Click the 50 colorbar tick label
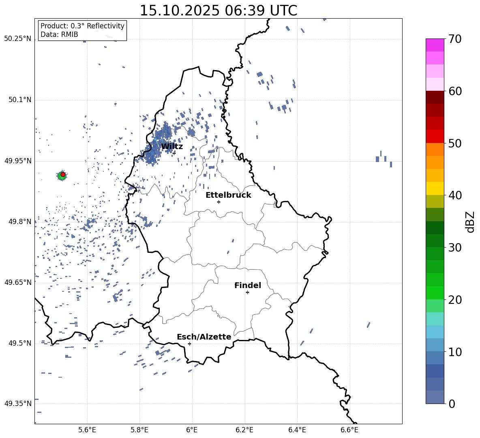Image resolution: width=480 pixels, height=438 pixels. 455,143
